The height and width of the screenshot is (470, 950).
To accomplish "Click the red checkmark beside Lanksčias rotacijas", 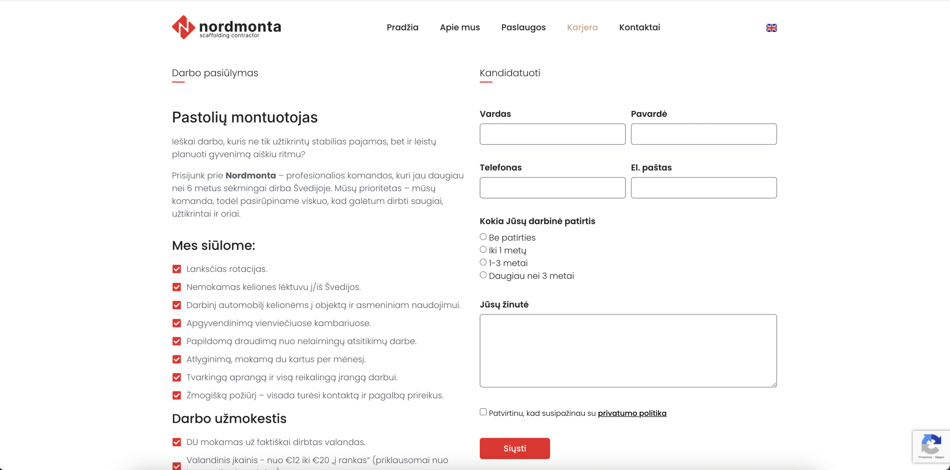I will 177,269.
